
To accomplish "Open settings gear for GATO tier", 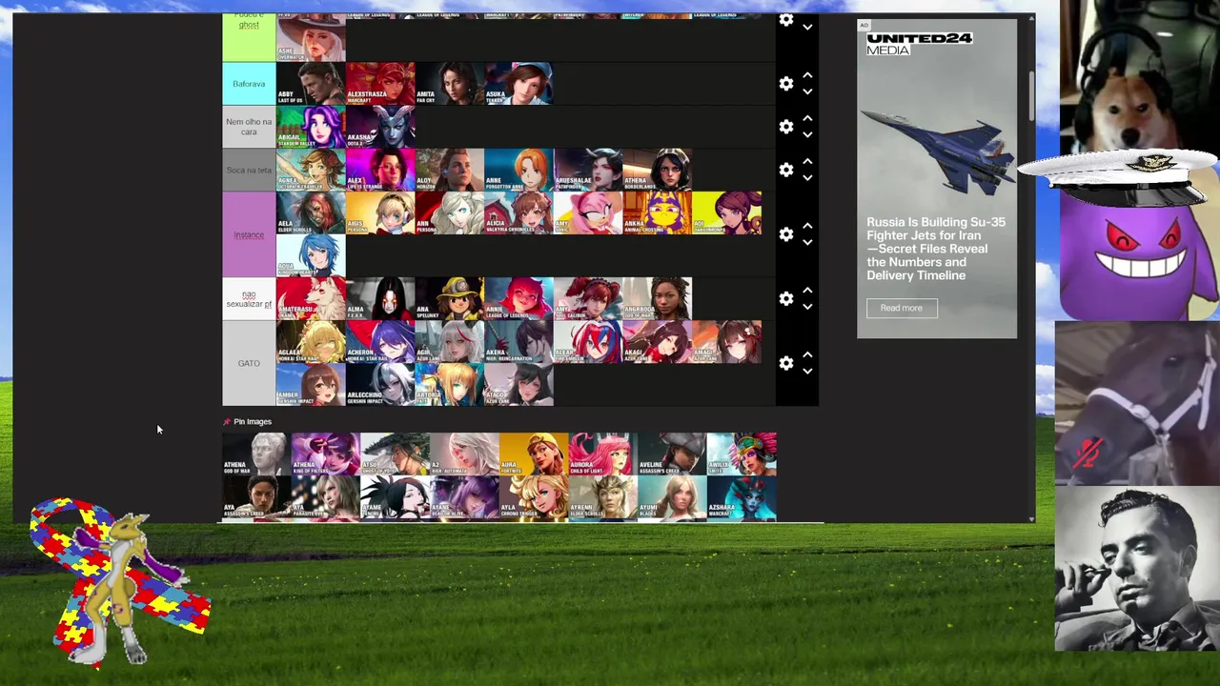I will click(x=786, y=363).
